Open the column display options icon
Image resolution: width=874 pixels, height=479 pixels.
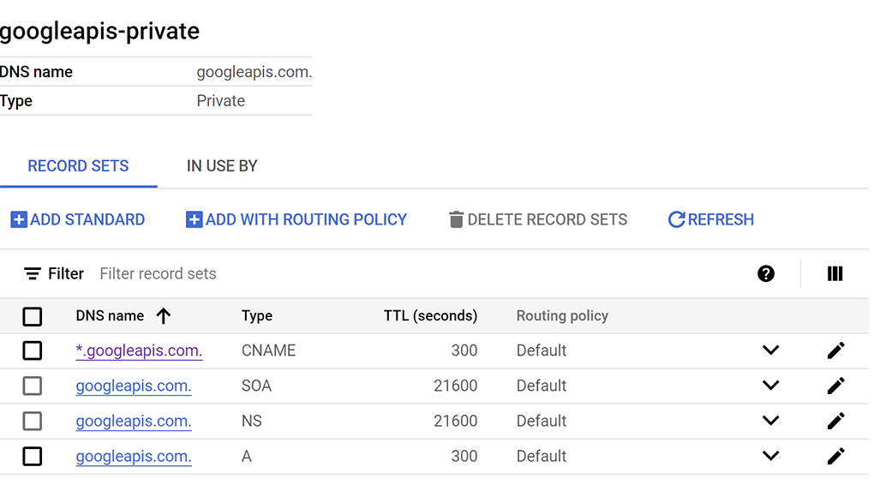(835, 273)
